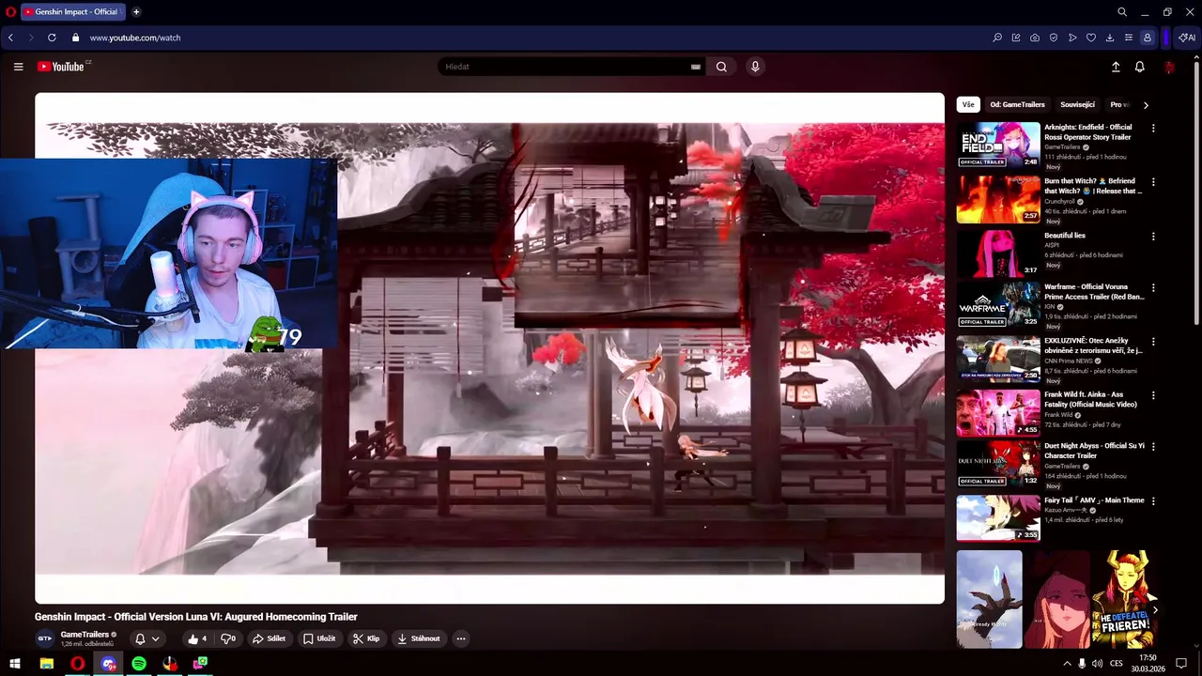
Task: Click the browser address bar URL
Action: 135,38
